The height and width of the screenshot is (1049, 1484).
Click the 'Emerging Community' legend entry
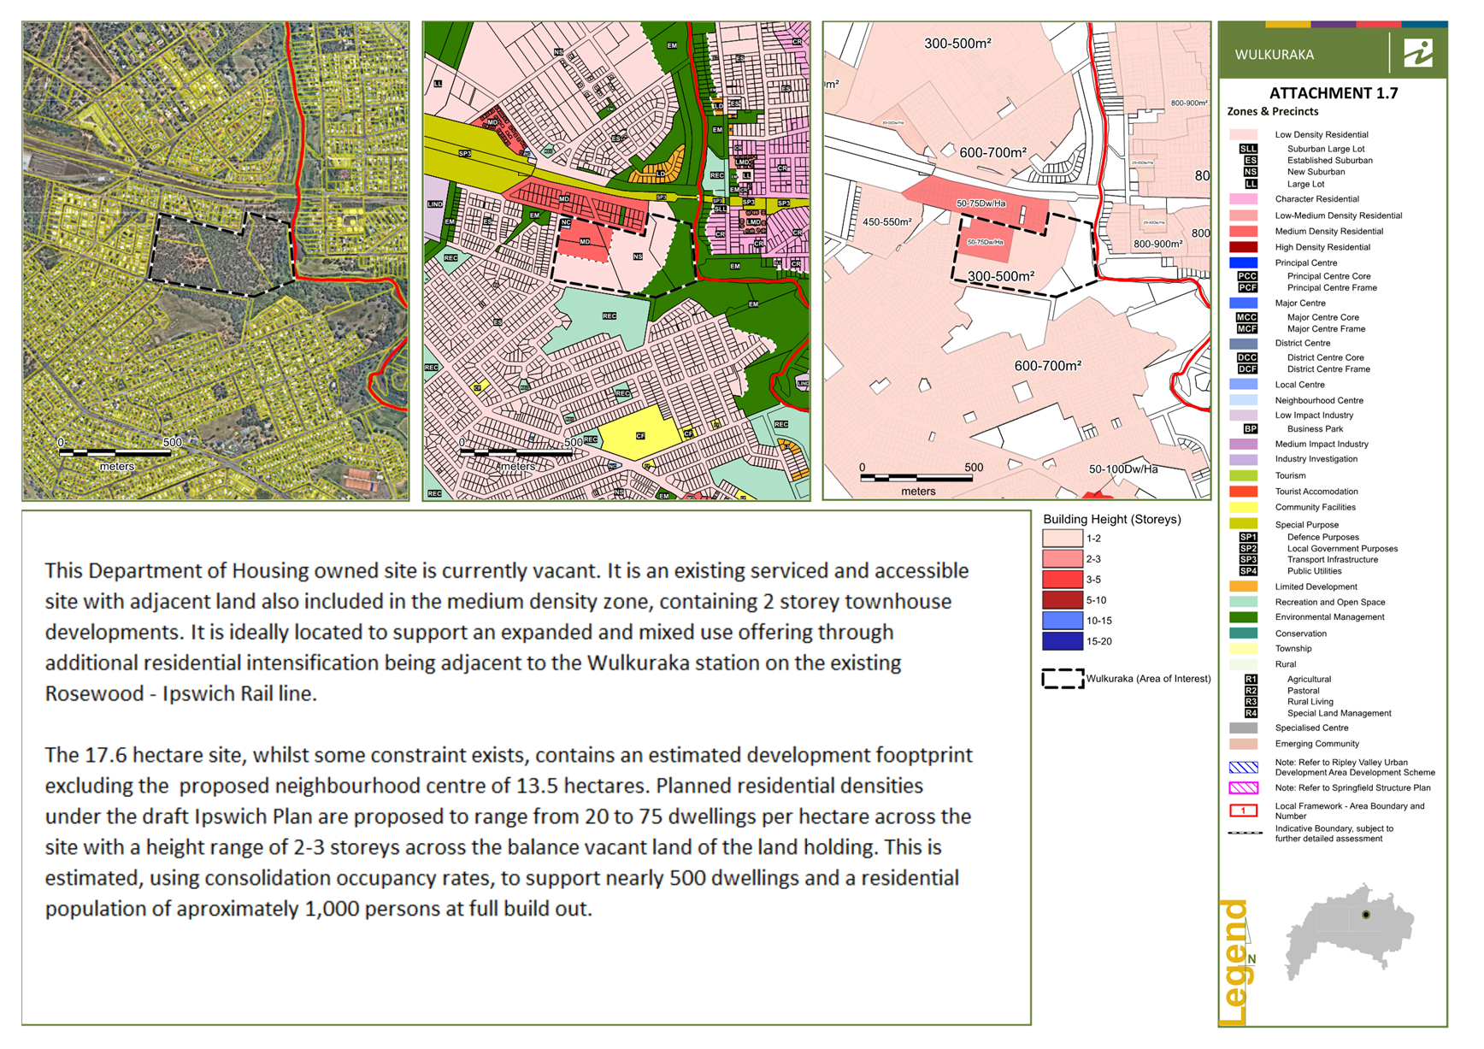[x=1316, y=744]
